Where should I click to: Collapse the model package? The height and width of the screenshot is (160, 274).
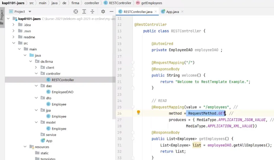click(x=36, y=122)
